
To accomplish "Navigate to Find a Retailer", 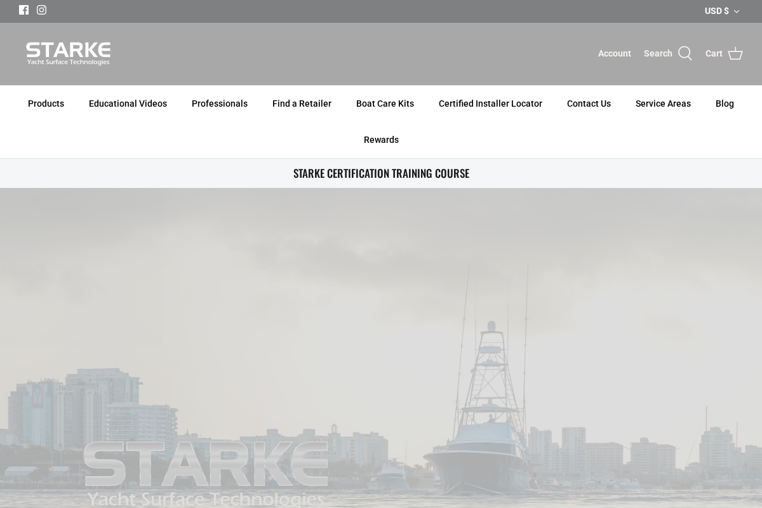I will [x=302, y=104].
